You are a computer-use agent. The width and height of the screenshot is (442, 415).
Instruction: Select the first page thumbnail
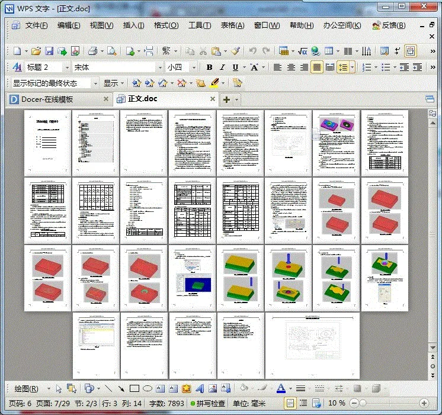coord(47,143)
